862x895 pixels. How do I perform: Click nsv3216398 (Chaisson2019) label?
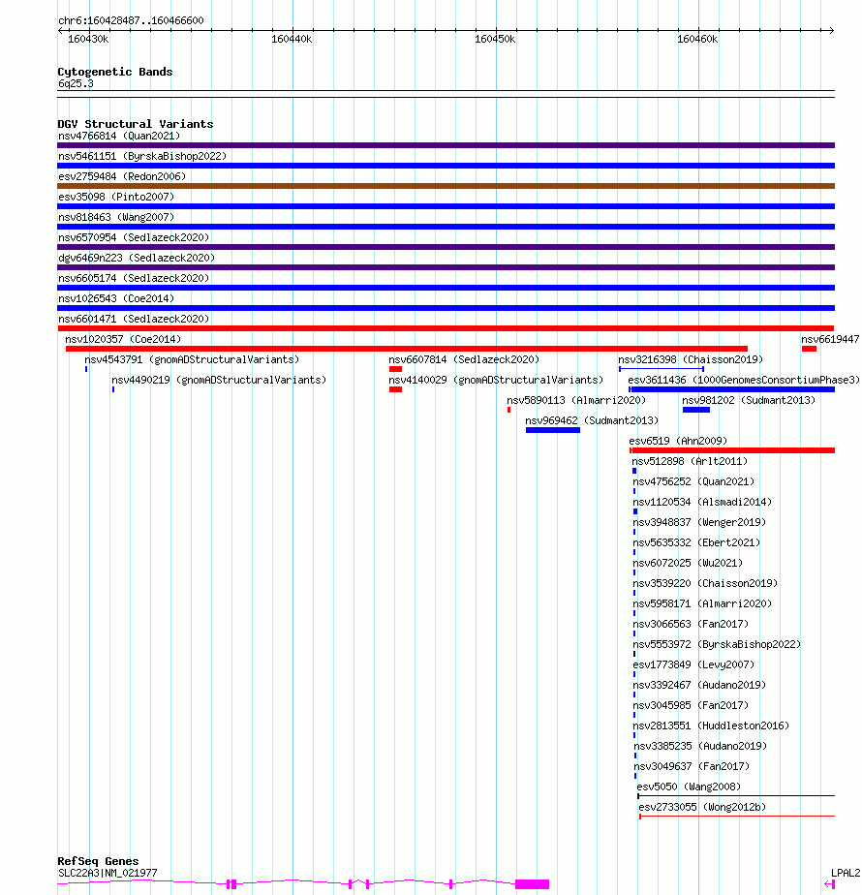(691, 359)
